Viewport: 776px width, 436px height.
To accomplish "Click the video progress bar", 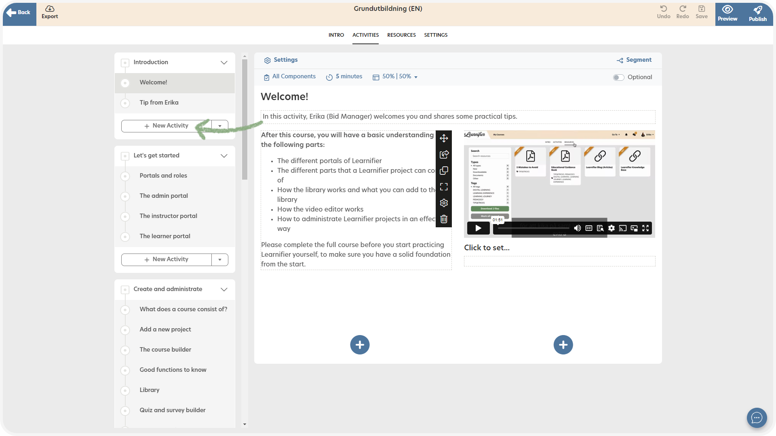I will (x=533, y=228).
